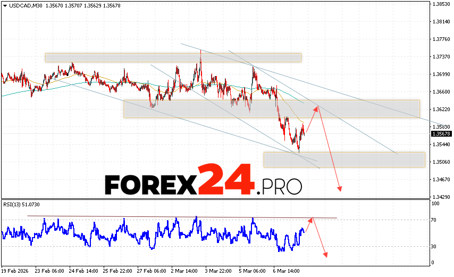Click the 6 Mar 14:00 time label
Image resolution: width=454 pixels, height=277 pixels.
[x=285, y=270]
